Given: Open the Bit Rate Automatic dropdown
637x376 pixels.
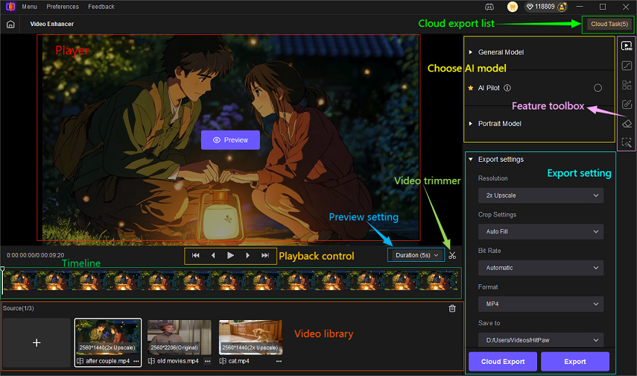Looking at the screenshot, I should (541, 268).
